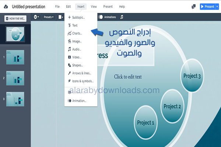Select Text in the Insert menu
The image size is (221, 147).
pos(81,25)
